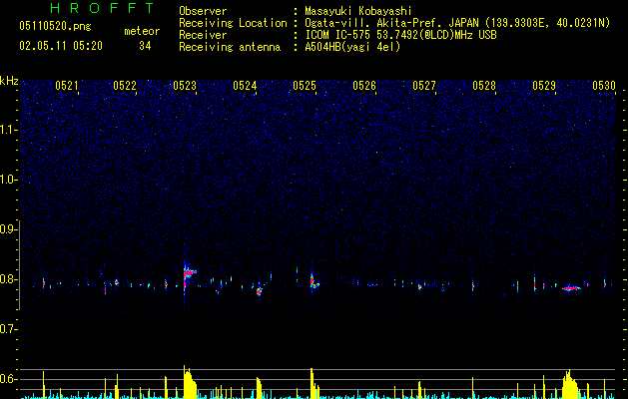Click the 0.6 kHz axis label
Screen dimensions: 628x399
(8, 379)
